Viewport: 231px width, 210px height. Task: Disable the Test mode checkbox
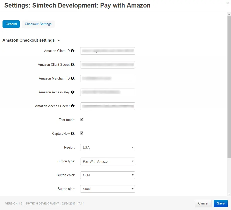tap(82, 119)
